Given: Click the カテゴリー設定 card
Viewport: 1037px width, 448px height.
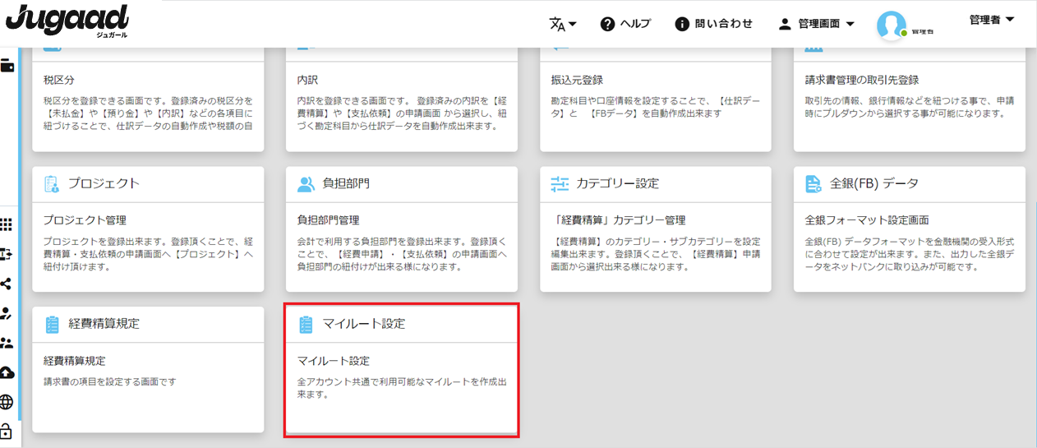Looking at the screenshot, I should click(x=655, y=229).
